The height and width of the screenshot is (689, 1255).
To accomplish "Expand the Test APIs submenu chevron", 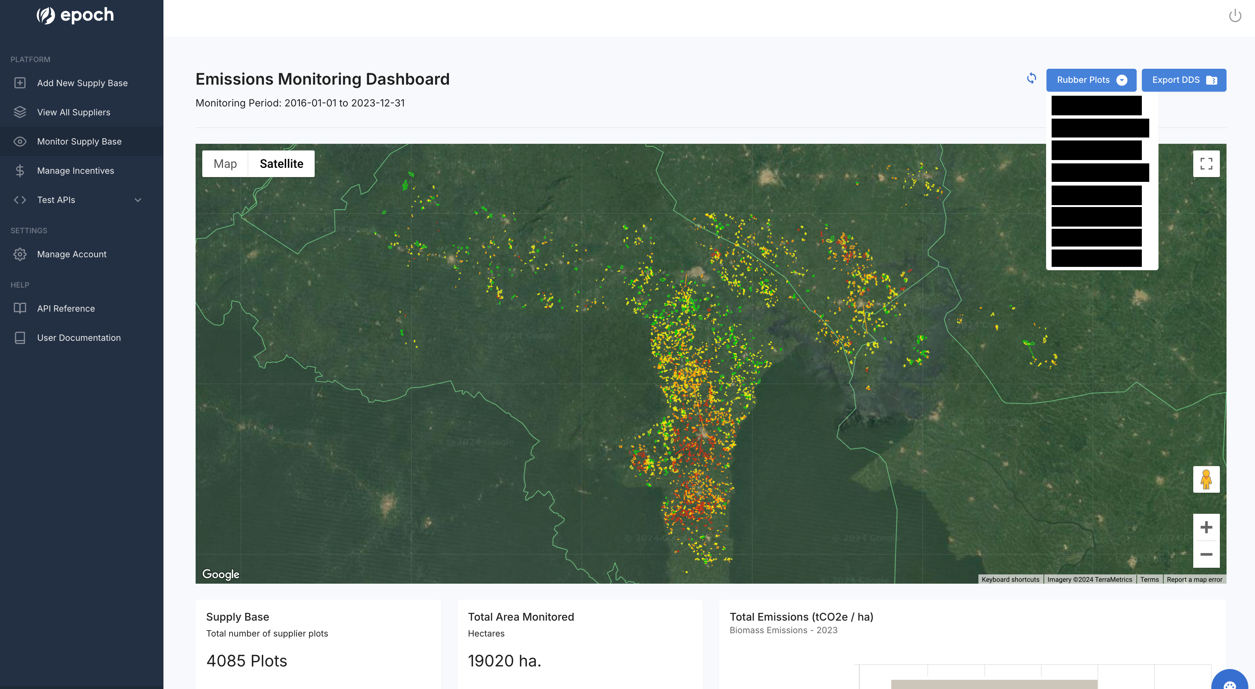I will tap(138, 200).
